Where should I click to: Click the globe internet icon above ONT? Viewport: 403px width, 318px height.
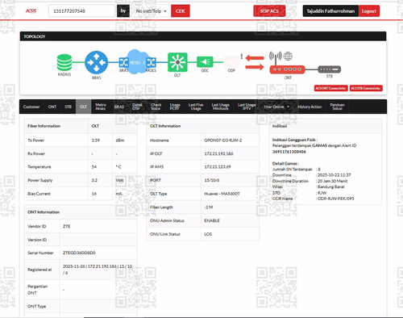click(x=288, y=56)
